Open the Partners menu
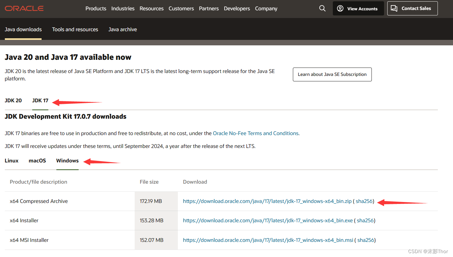The height and width of the screenshot is (257, 453). [x=209, y=9]
